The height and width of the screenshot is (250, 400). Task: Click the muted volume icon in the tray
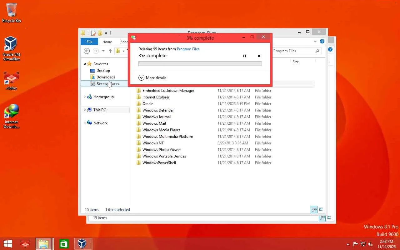(371, 244)
